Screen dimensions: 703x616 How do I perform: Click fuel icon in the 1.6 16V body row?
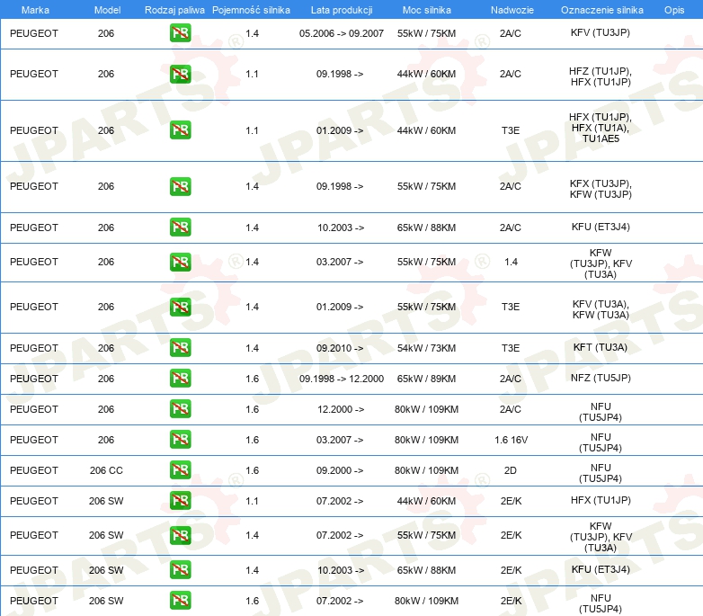click(180, 440)
